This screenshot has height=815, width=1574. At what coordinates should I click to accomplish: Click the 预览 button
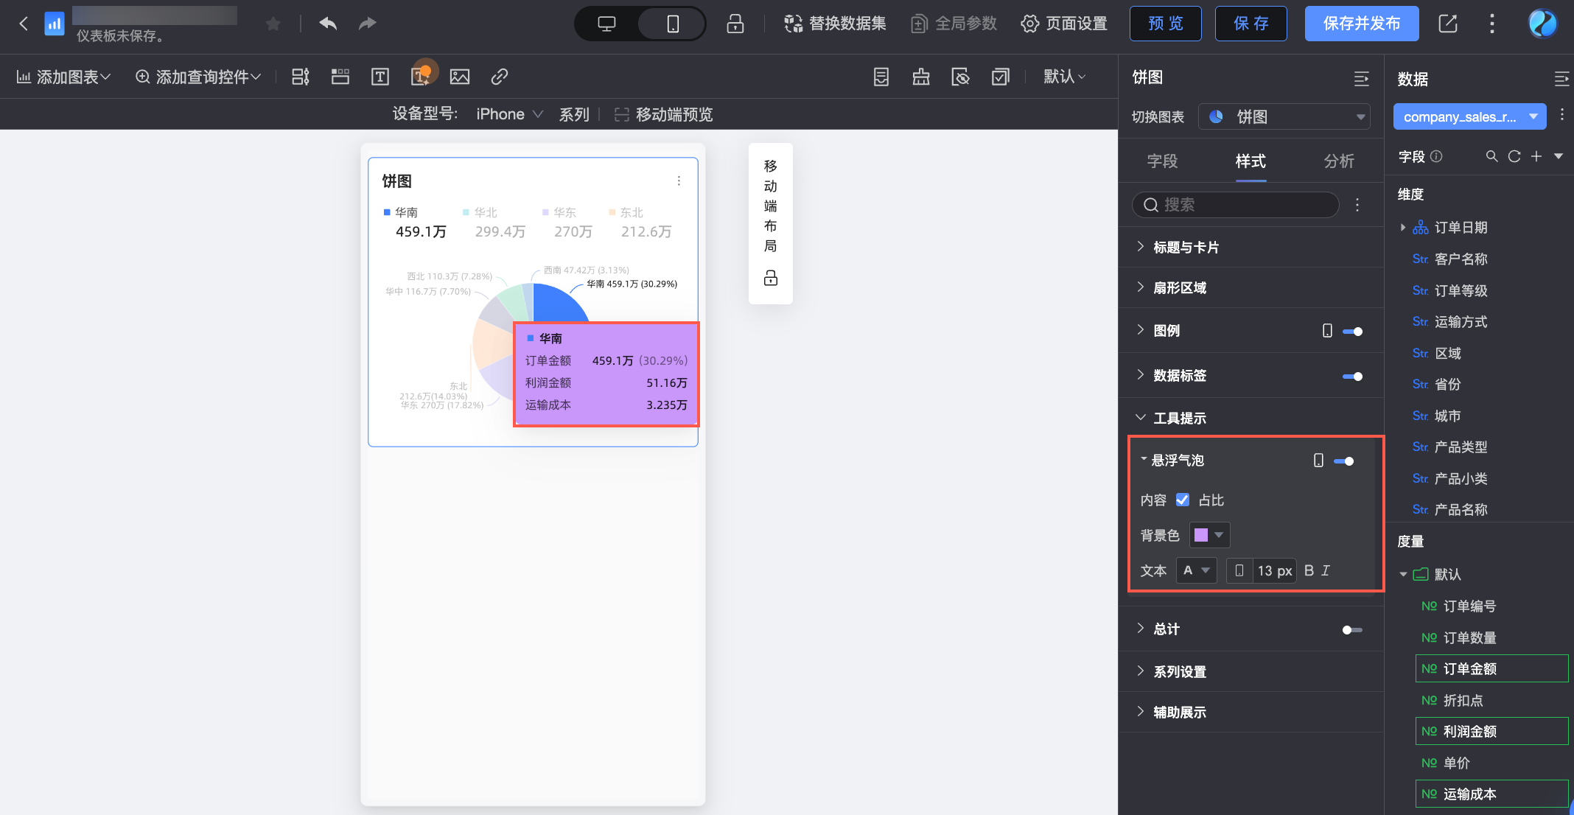coord(1165,24)
